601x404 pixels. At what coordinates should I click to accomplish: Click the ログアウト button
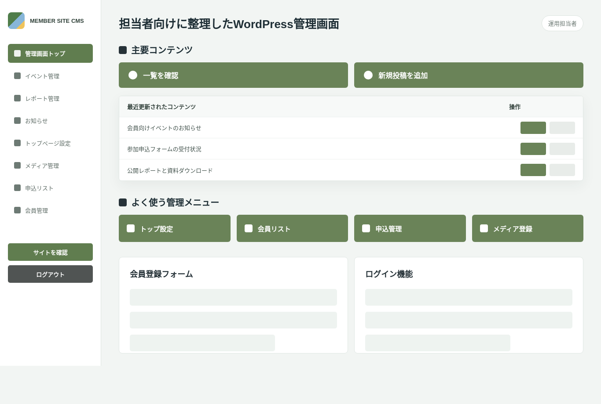(50, 274)
